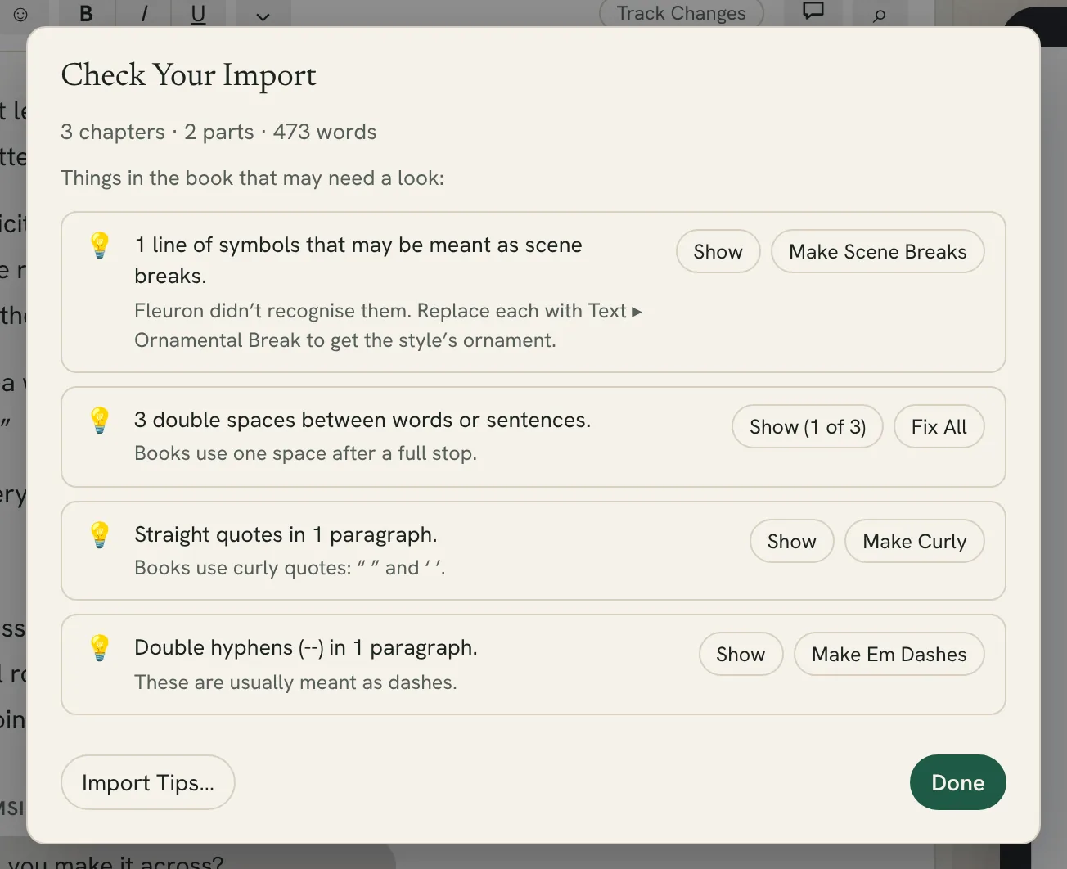Click "Books use curly quotes" description
The height and width of the screenshot is (869, 1067).
[290, 568]
